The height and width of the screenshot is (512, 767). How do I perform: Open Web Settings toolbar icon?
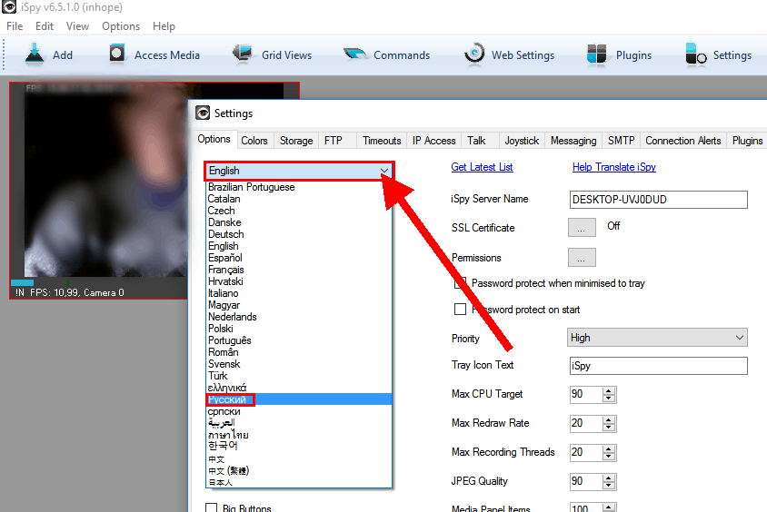473,54
